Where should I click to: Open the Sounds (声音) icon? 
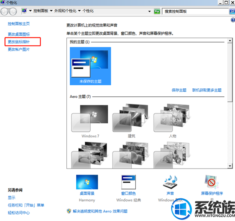(170, 182)
